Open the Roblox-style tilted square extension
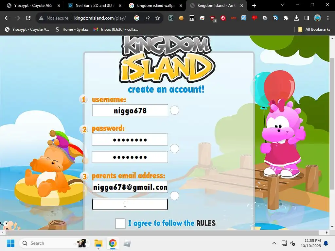 point(265,18)
